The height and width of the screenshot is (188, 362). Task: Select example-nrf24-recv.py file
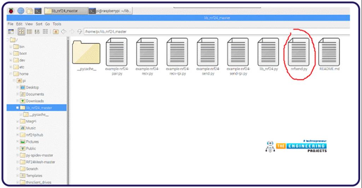click(x=147, y=57)
